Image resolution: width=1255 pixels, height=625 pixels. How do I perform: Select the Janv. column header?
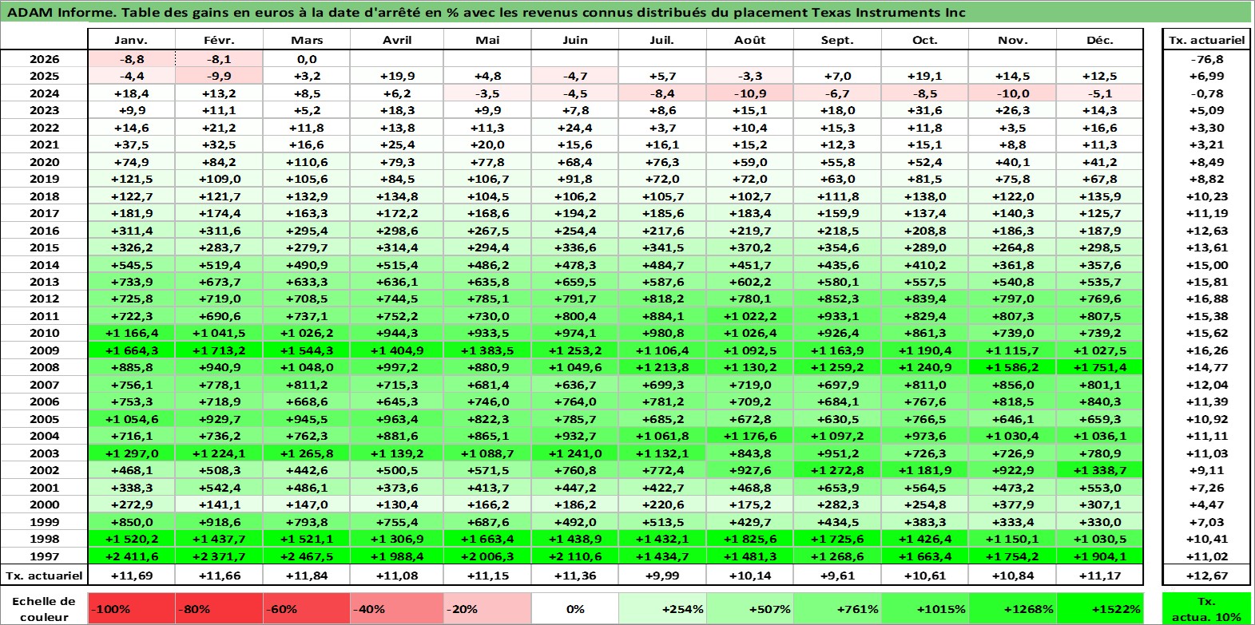tap(131, 40)
